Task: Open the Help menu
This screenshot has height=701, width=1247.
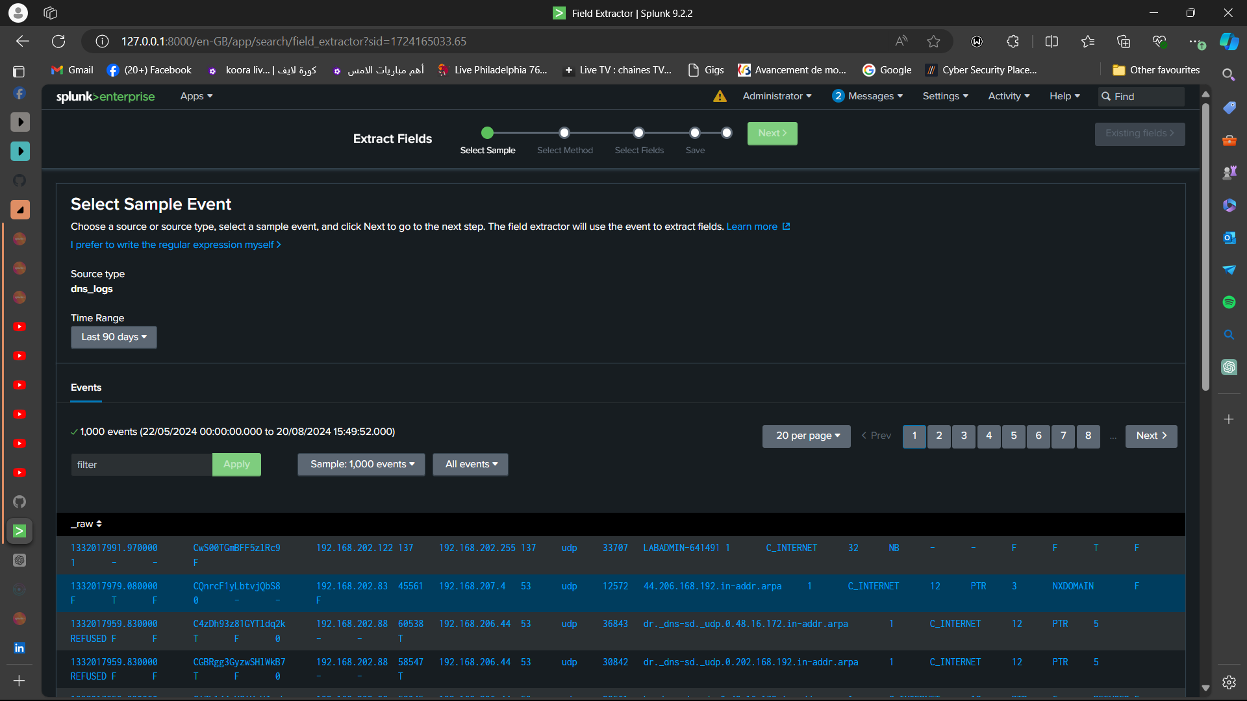Action: click(1064, 96)
